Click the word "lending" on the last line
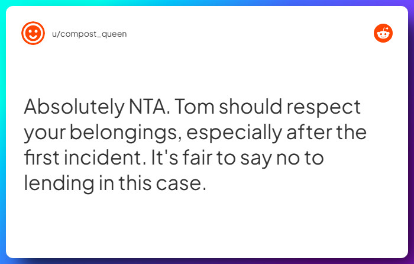Viewport: 414px width, 264px height. pos(59,183)
